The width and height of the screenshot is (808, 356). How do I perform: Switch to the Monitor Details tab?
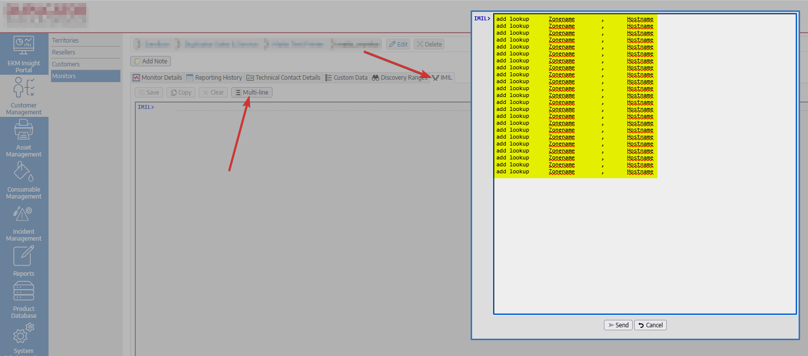coord(158,78)
